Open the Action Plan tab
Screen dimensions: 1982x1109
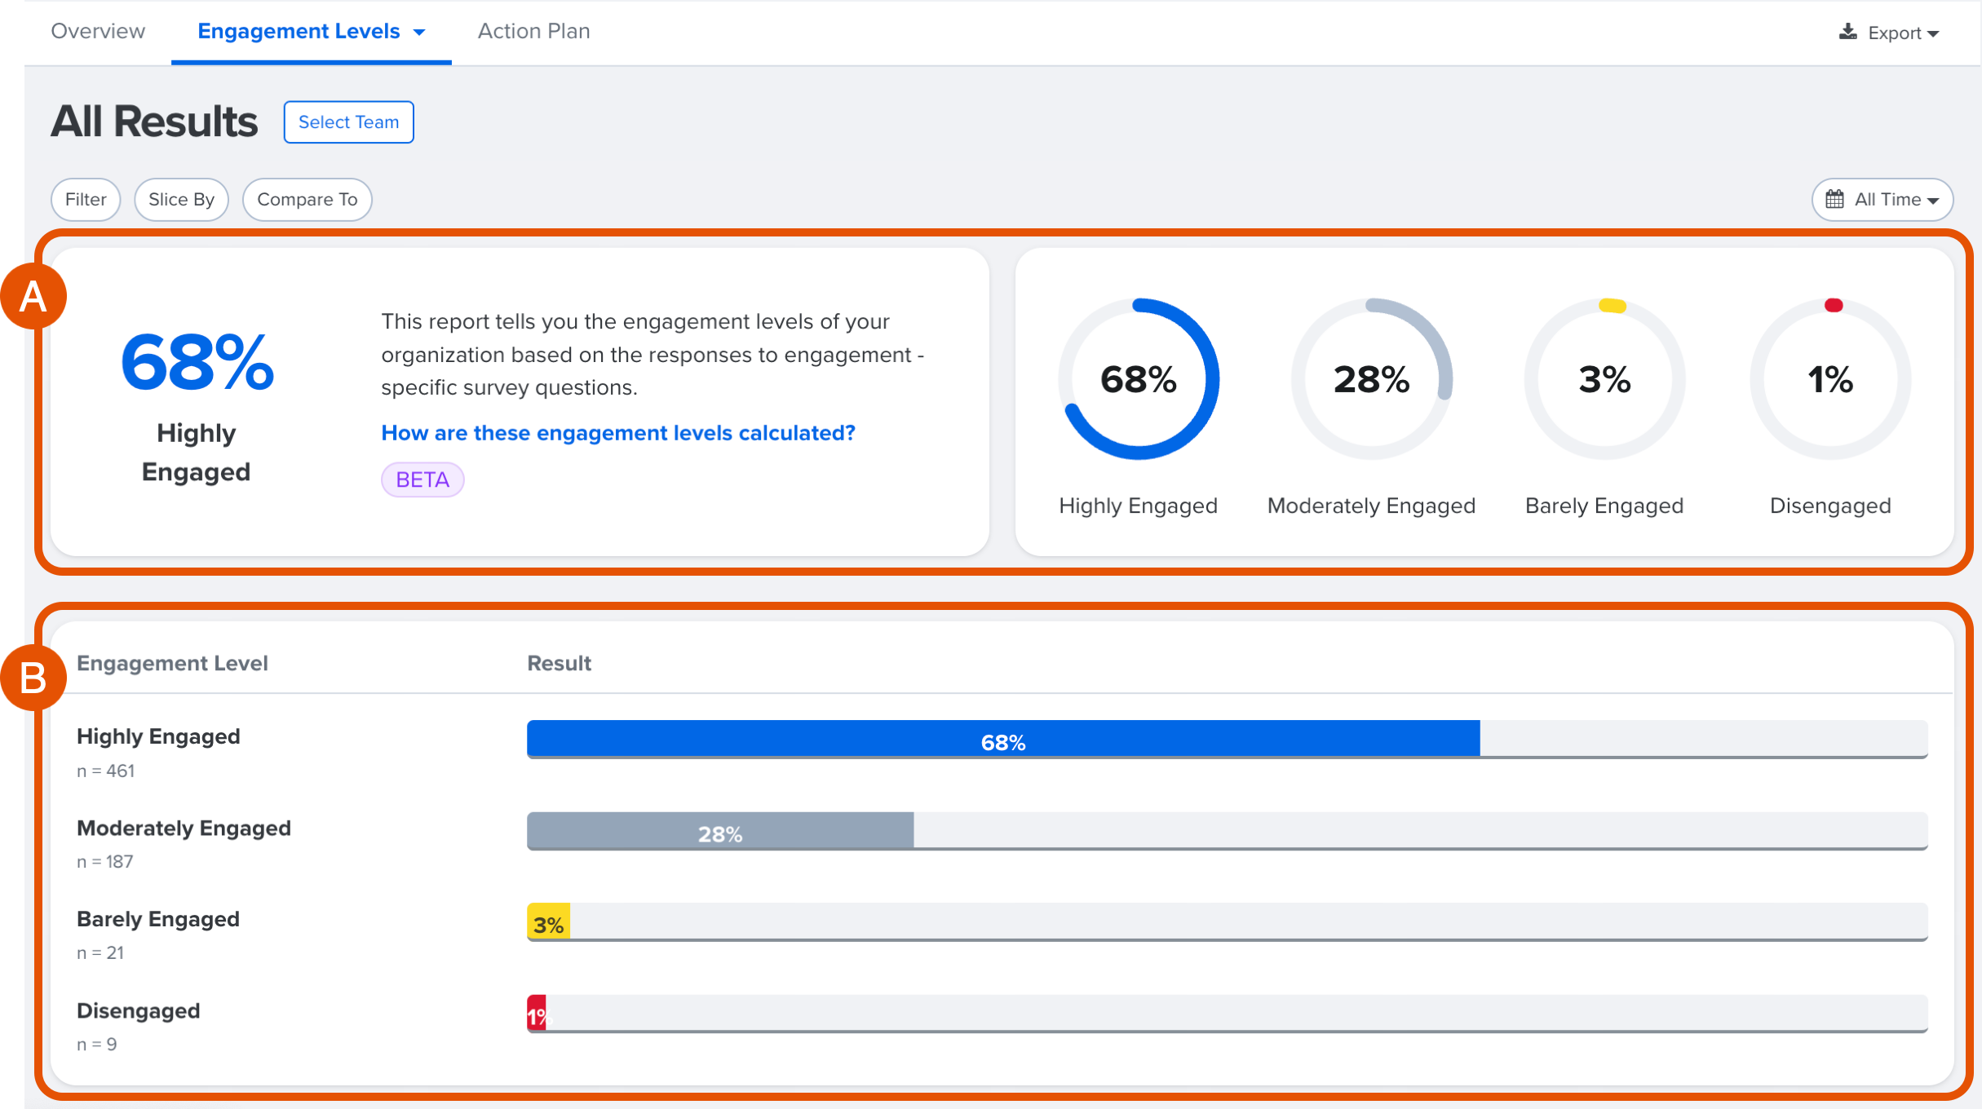coord(533,31)
